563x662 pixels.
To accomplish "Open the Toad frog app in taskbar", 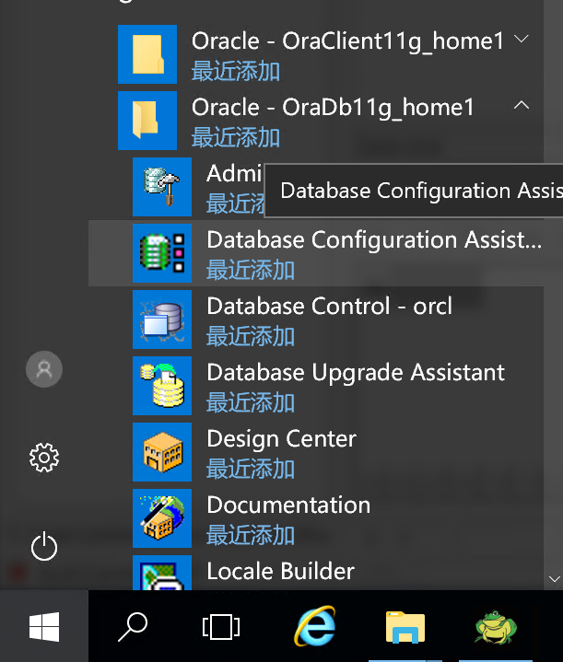I will click(x=495, y=627).
